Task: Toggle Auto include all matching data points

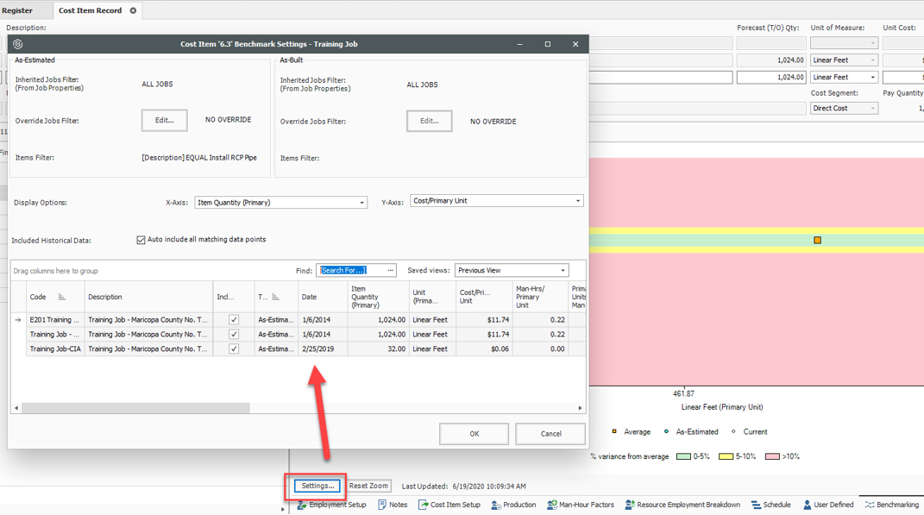Action: (x=141, y=240)
